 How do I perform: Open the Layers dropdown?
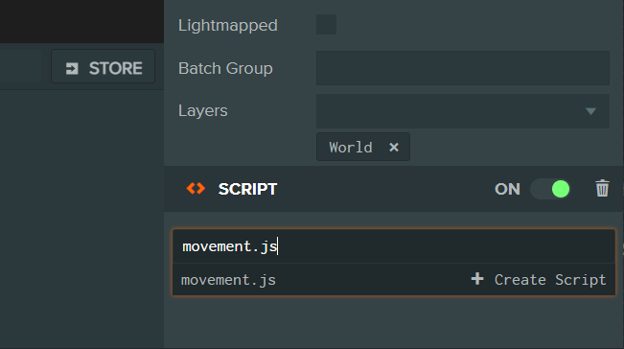(x=463, y=111)
